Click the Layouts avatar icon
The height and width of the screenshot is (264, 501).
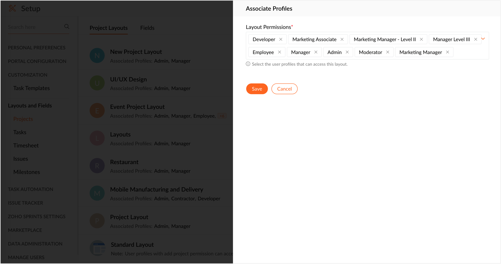[97, 138]
